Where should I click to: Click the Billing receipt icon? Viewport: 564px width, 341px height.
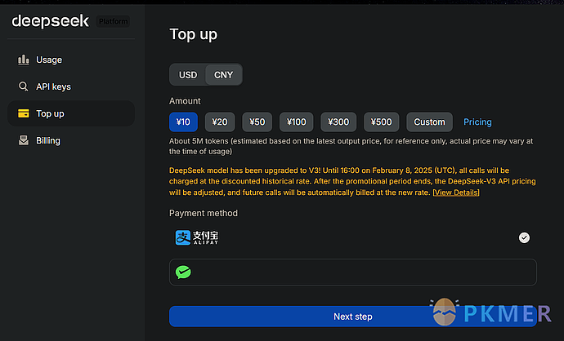24,140
